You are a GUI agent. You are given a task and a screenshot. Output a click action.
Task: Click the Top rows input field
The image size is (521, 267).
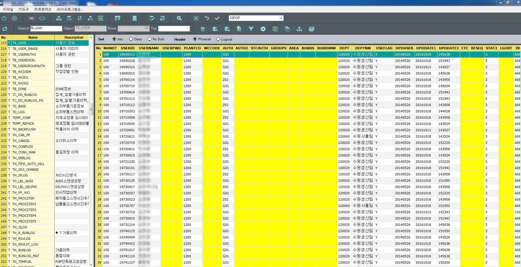click(x=174, y=28)
